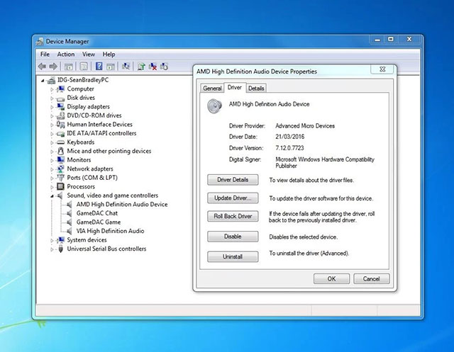Click the Computer category icon
This screenshot has width=454, height=352.
pyautogui.click(x=60, y=89)
